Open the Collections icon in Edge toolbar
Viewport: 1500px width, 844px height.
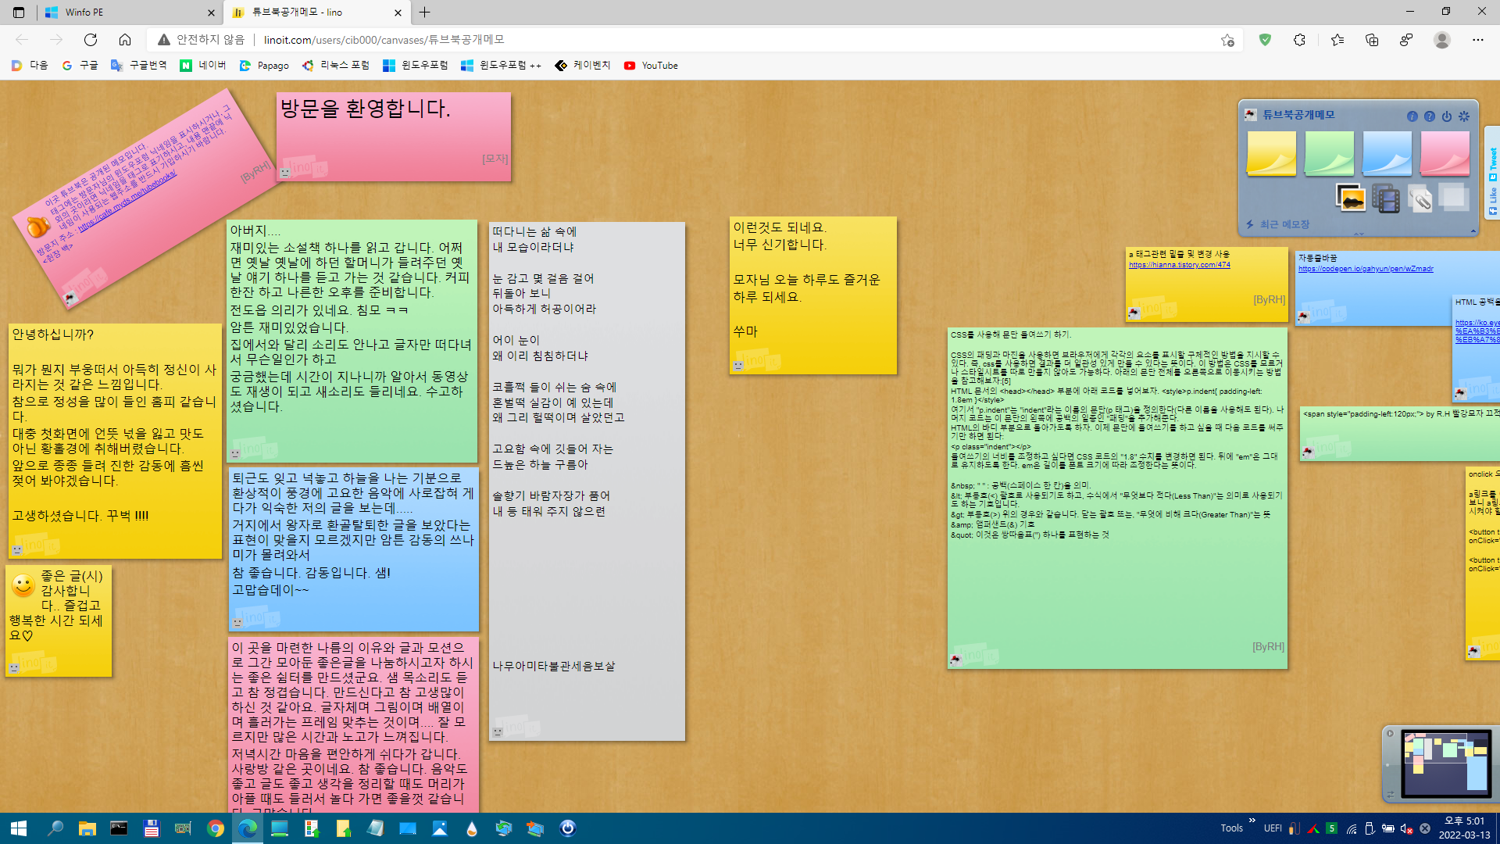pyautogui.click(x=1372, y=40)
